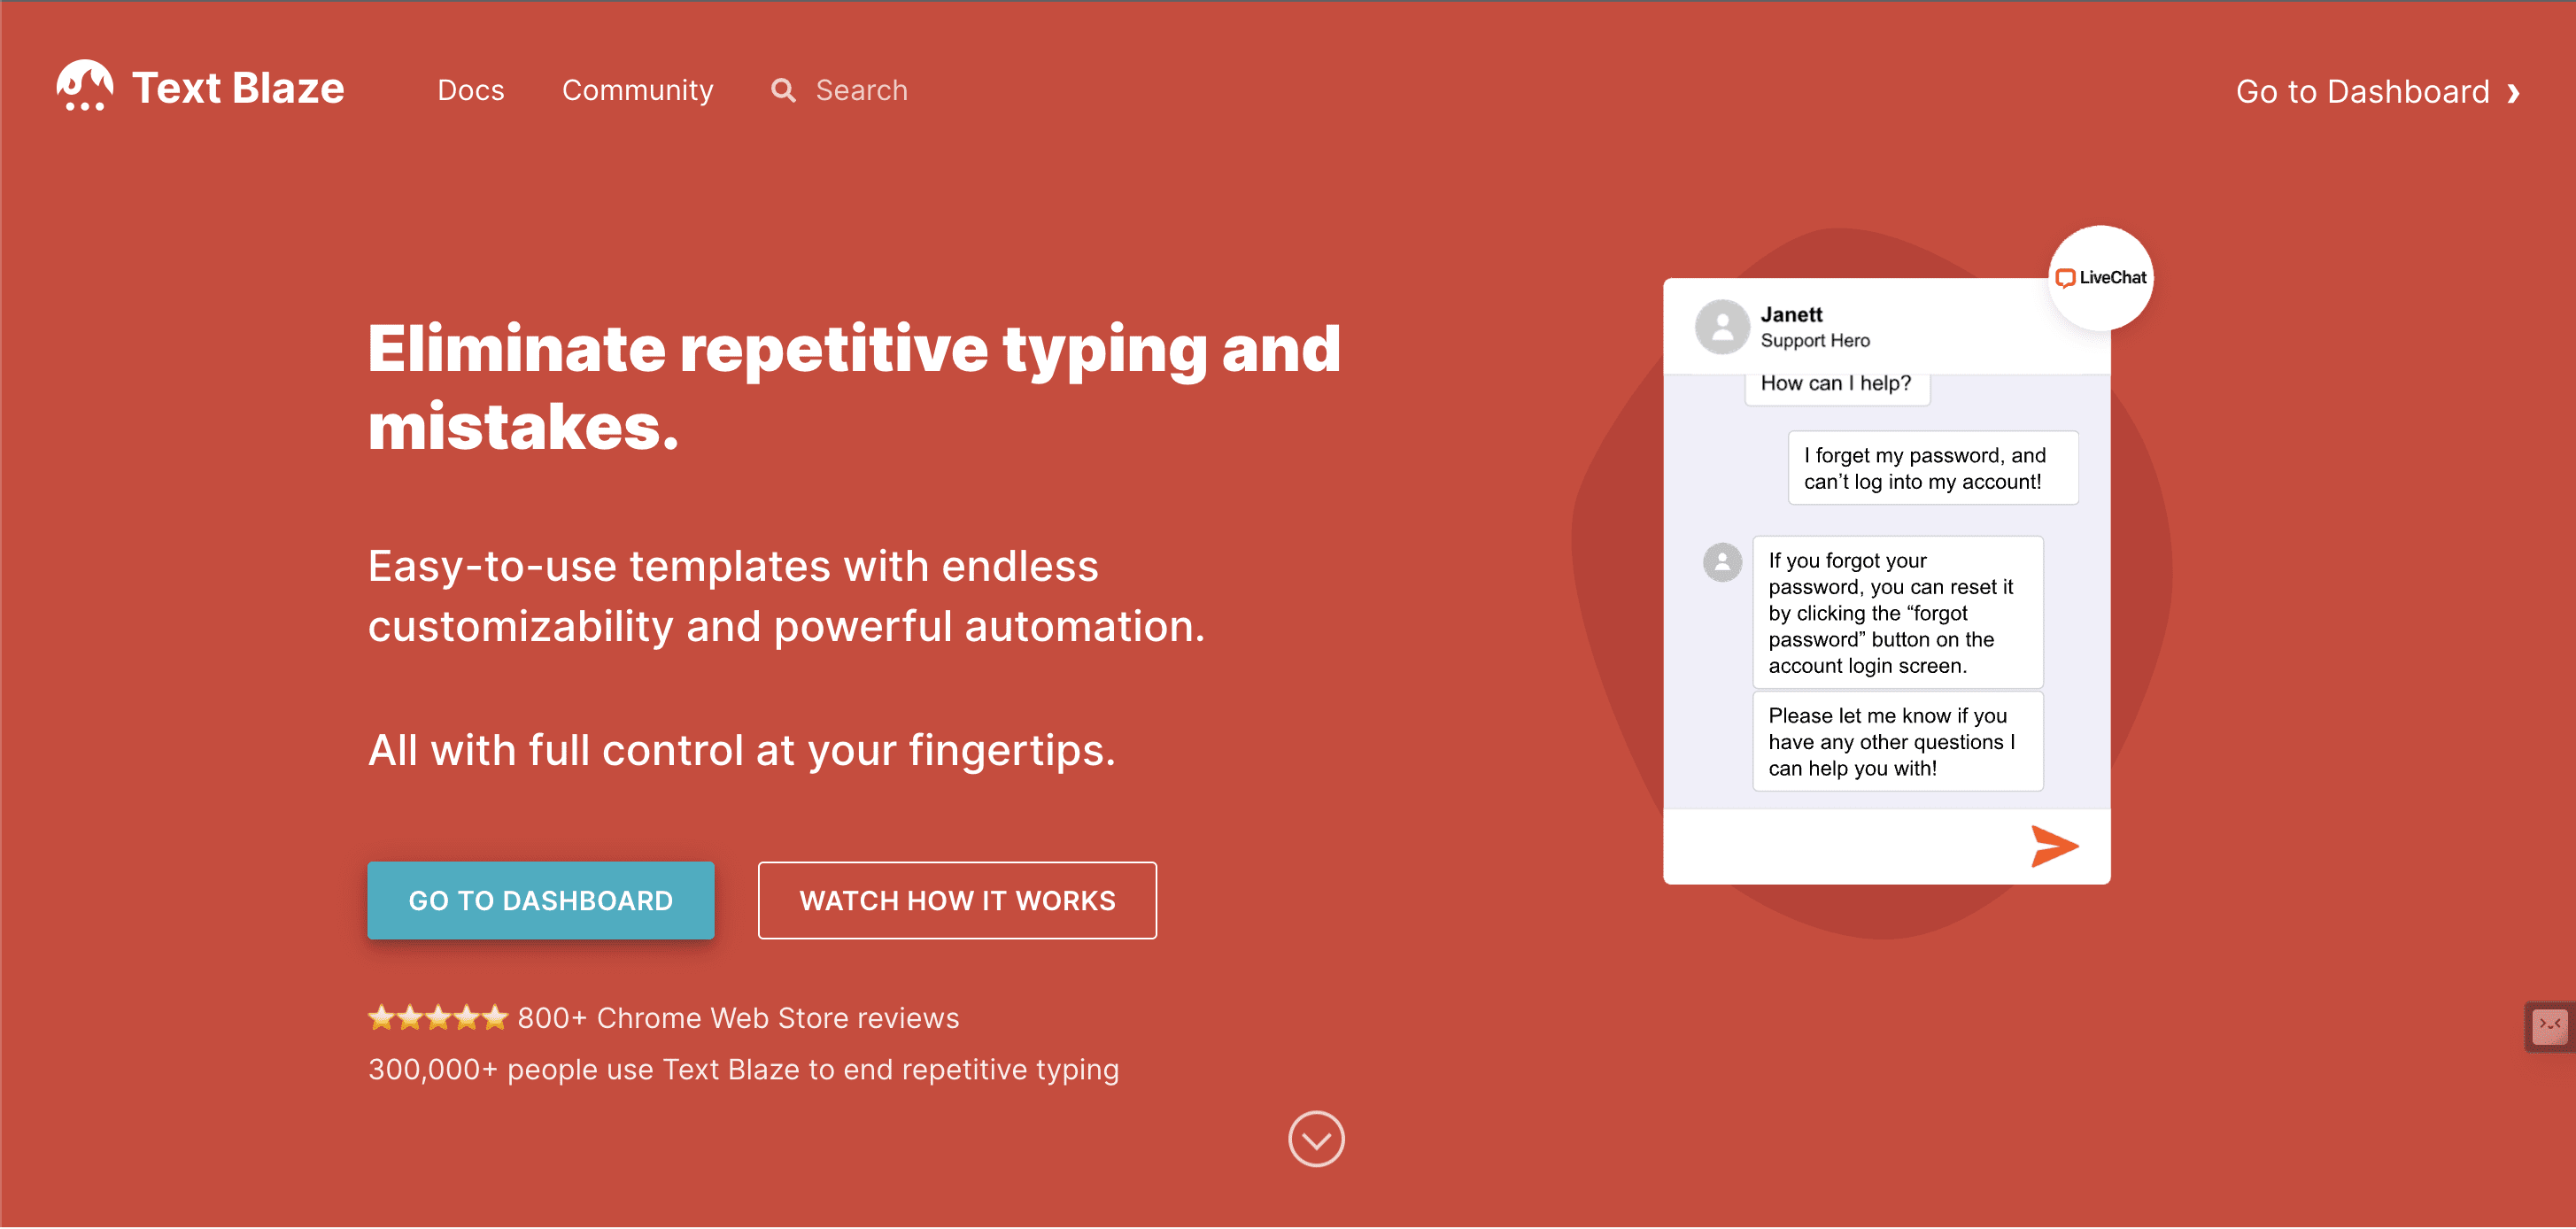Screen dimensions: 2576x1229
Task: Open the Docs menu item
Action: click(x=471, y=90)
